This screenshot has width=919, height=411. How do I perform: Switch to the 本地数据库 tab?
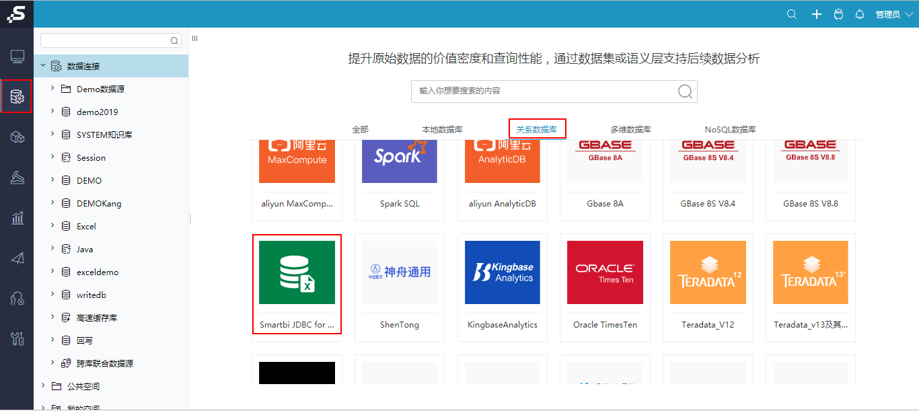click(442, 129)
